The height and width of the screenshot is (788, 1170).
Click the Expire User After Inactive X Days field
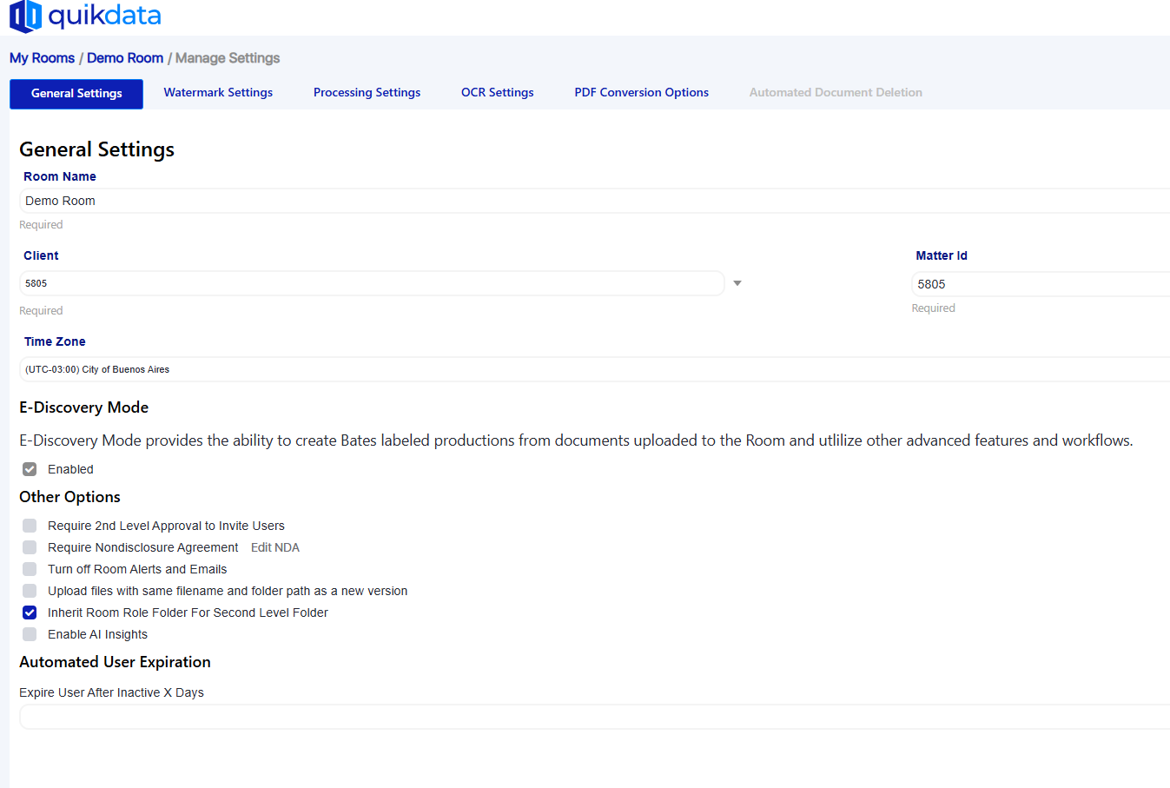point(347,716)
